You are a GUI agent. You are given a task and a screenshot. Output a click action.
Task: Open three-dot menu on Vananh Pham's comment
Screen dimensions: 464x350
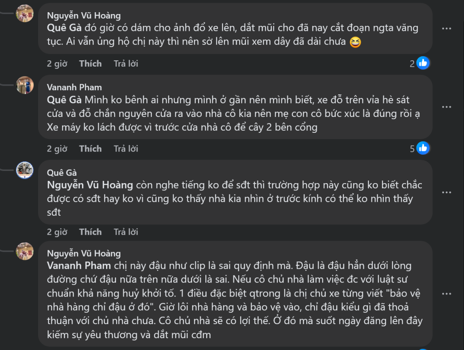pos(446,107)
